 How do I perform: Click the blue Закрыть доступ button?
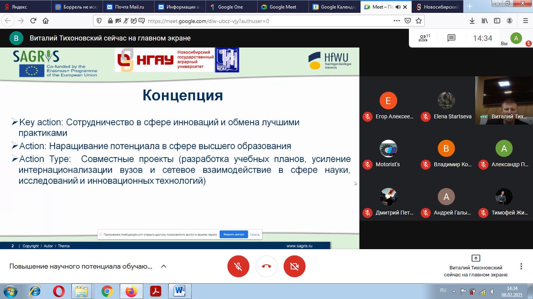[x=234, y=234]
